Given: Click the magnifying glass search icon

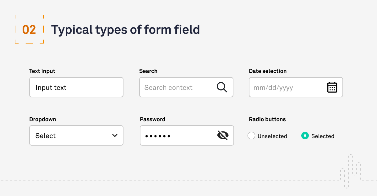Looking at the screenshot, I should 222,87.
